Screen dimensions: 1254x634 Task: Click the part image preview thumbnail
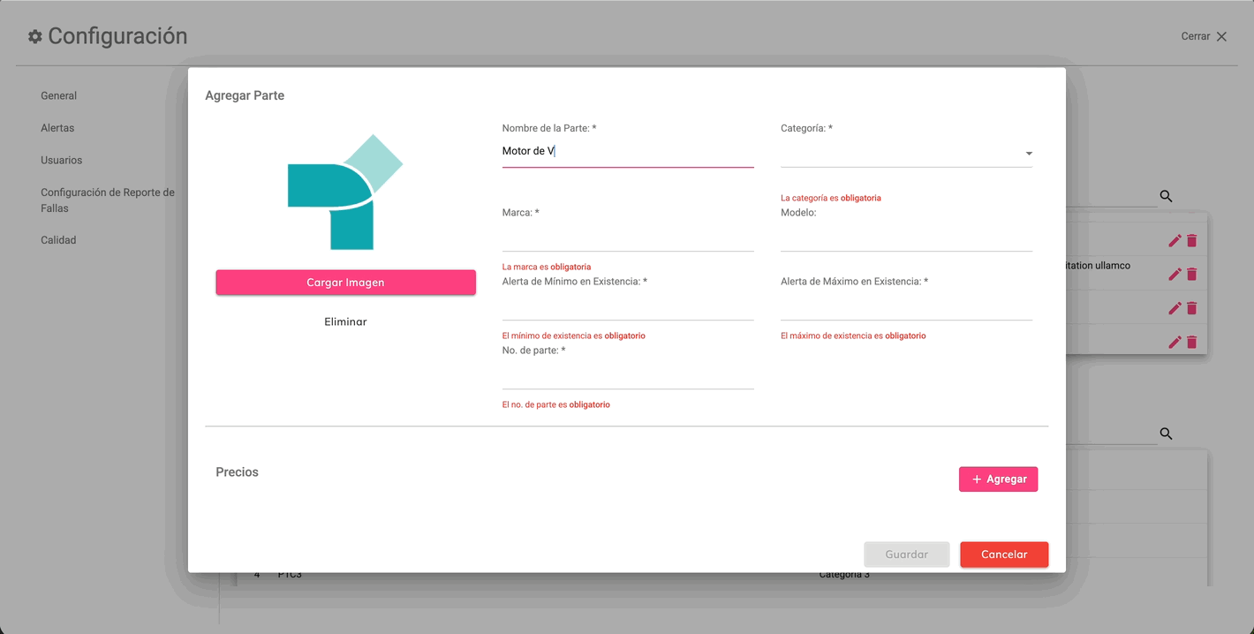click(345, 192)
